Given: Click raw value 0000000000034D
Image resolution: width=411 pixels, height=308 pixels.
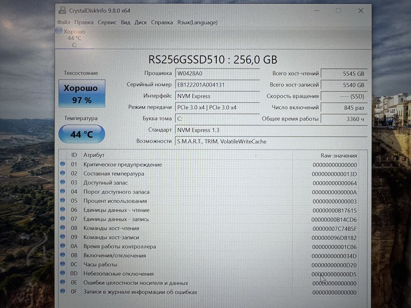Looking at the screenshot, I should [334, 256].
